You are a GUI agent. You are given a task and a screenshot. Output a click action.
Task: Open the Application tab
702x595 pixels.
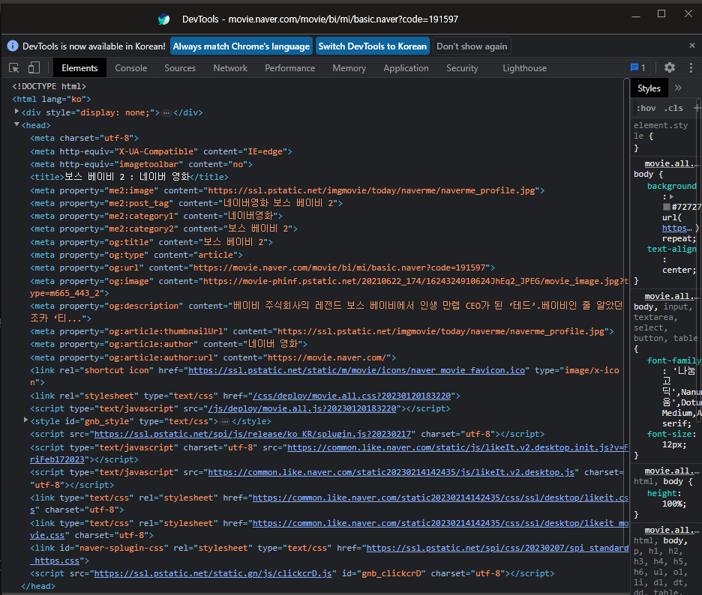point(406,68)
